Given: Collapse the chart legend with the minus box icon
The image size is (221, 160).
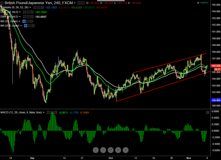Looking at the screenshot, I should click(2, 3).
